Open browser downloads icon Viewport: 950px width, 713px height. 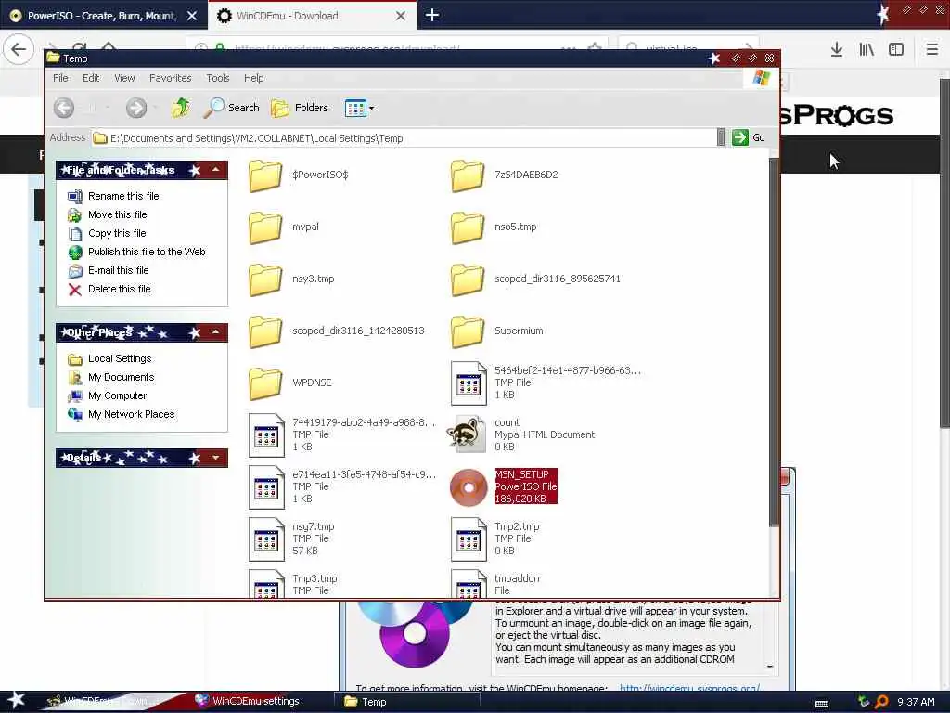point(837,49)
